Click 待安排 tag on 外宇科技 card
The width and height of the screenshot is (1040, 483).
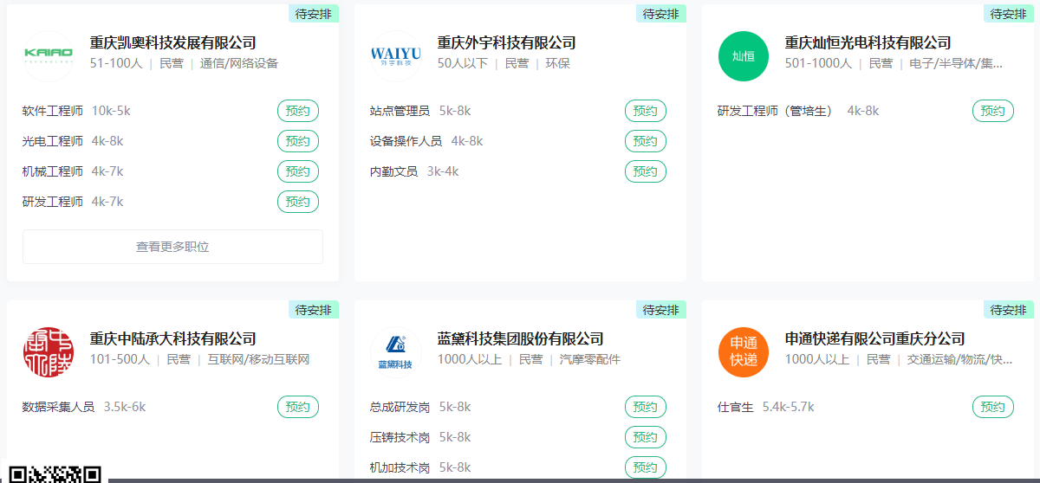[x=661, y=14]
